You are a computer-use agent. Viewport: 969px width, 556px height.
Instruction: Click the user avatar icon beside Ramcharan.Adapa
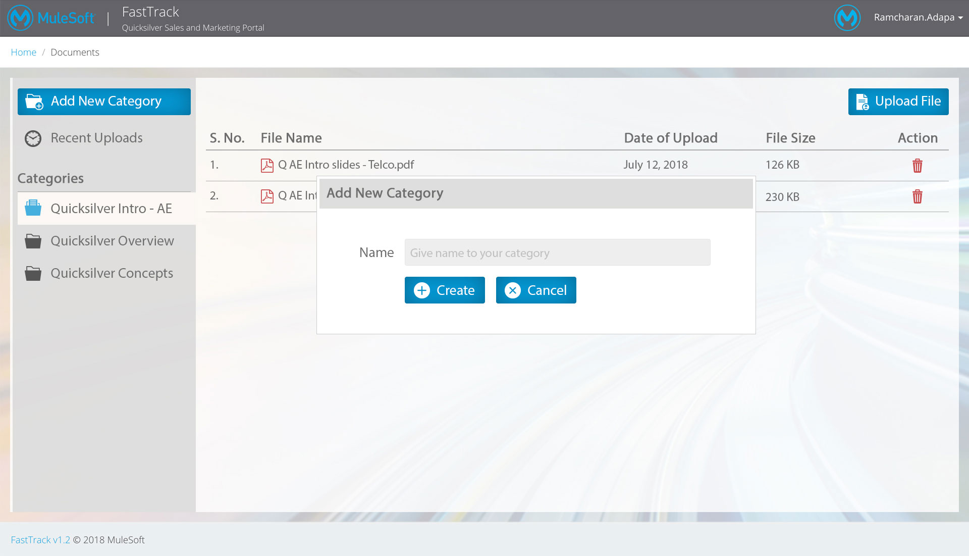pos(847,18)
